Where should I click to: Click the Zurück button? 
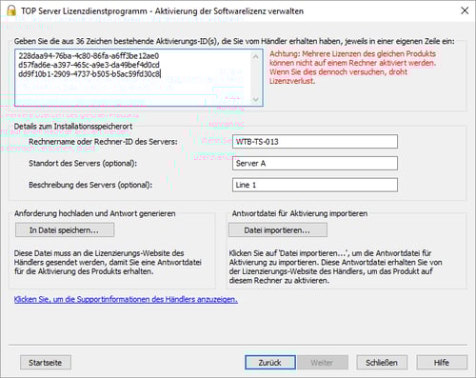270,363
